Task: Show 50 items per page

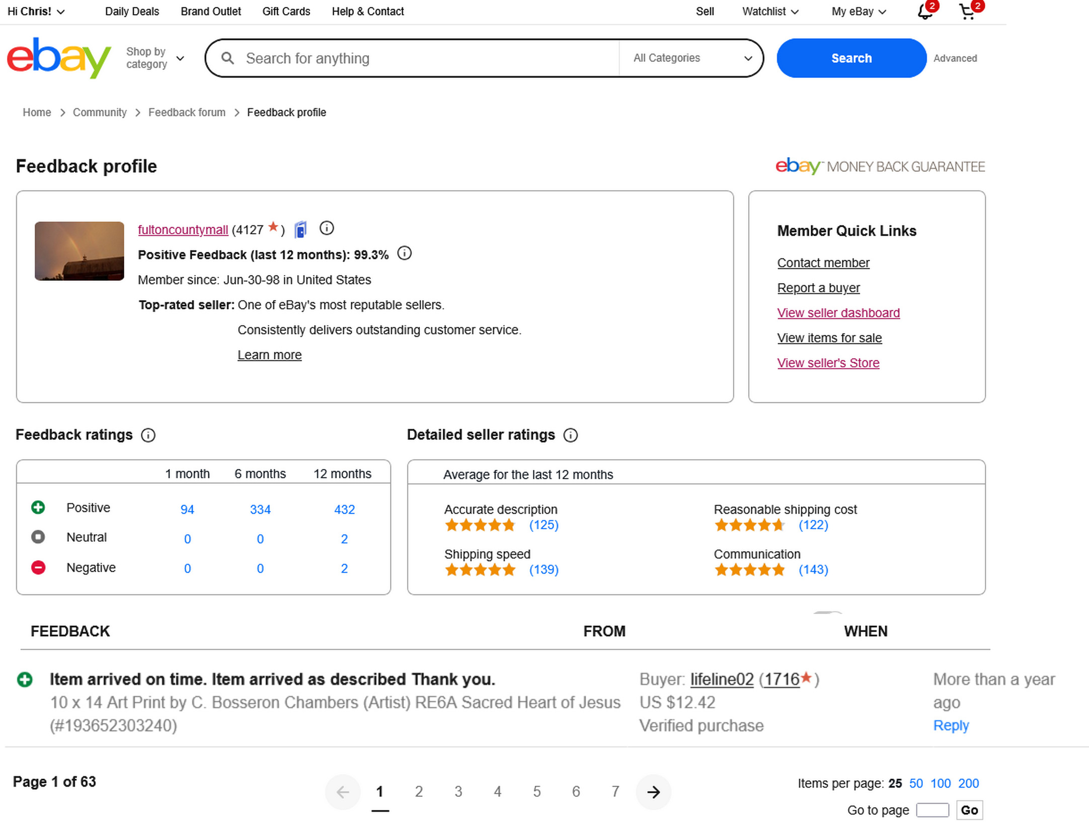Action: 915,784
